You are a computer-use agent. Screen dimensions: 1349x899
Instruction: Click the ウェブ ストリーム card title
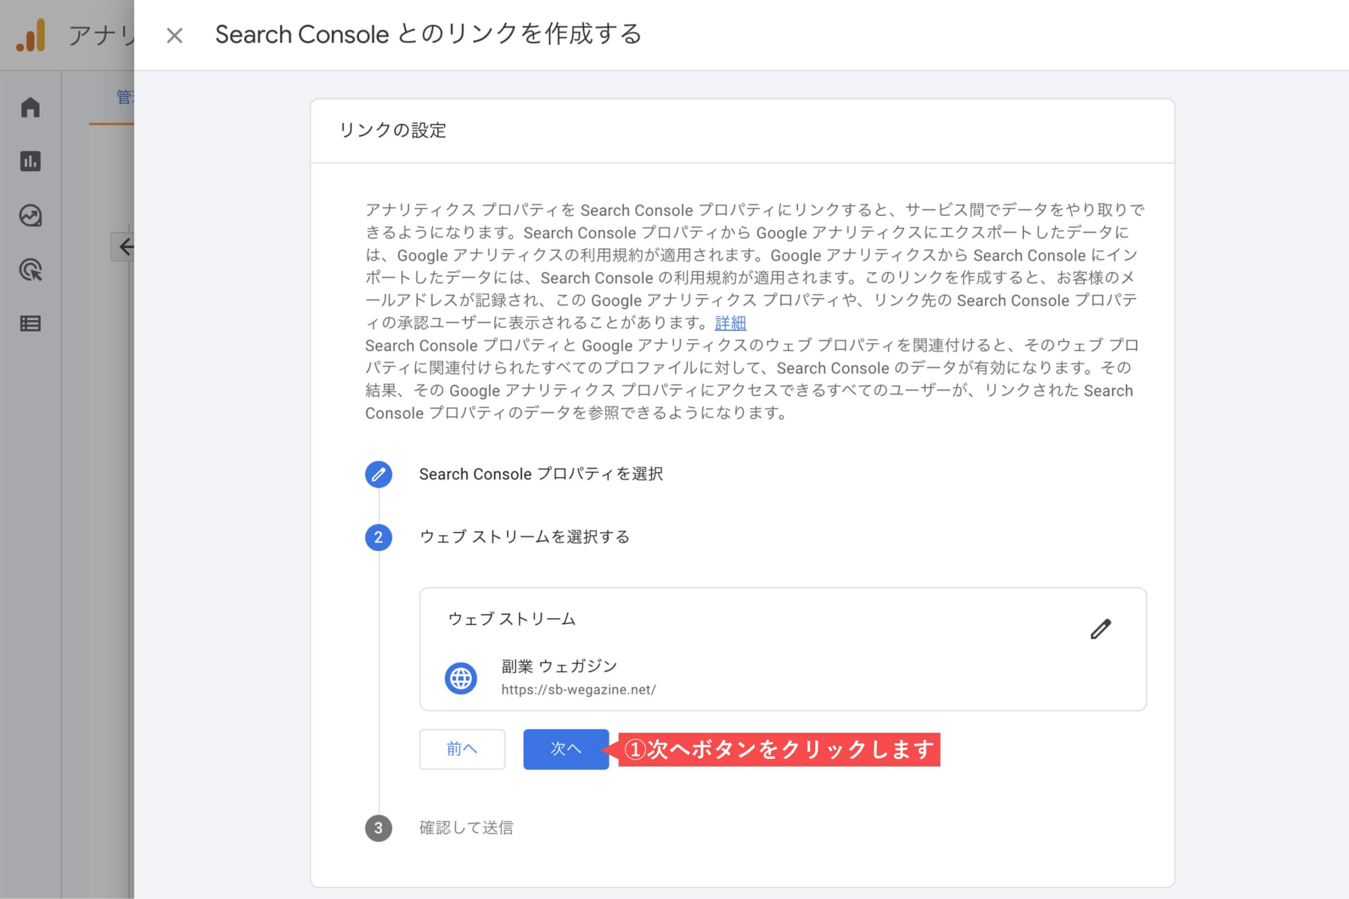coord(511,619)
